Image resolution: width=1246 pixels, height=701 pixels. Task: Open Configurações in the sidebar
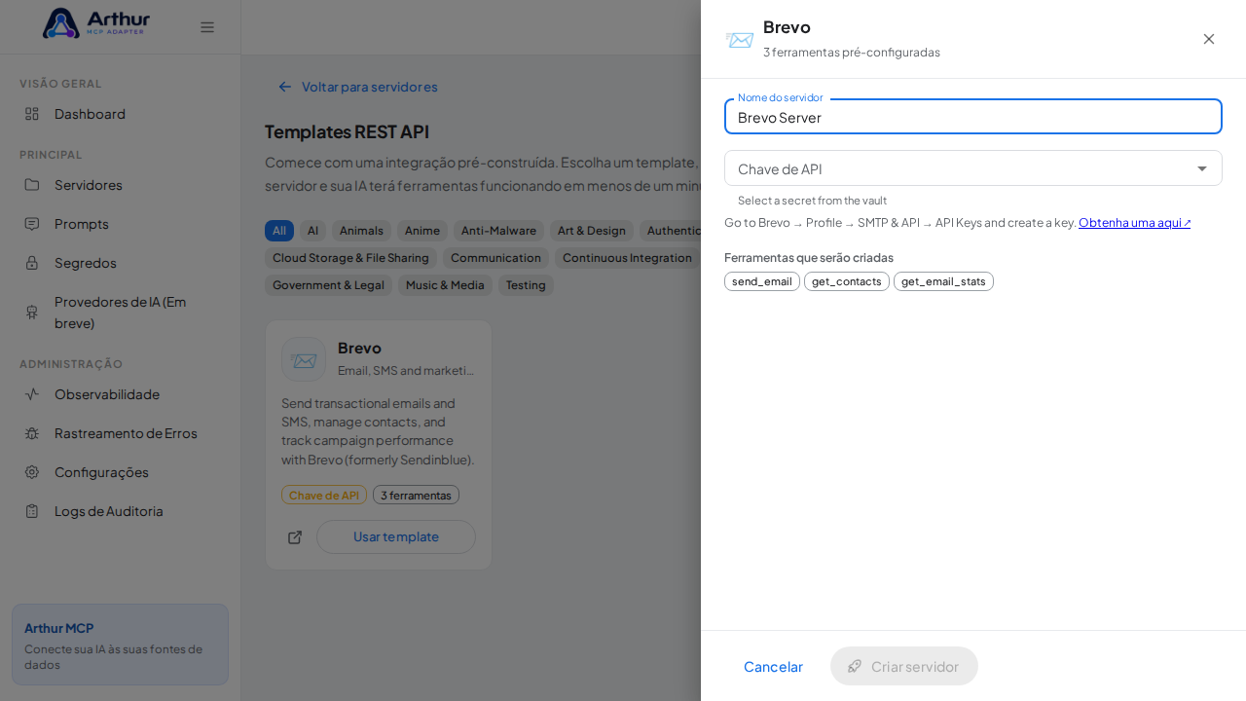tap(120, 472)
